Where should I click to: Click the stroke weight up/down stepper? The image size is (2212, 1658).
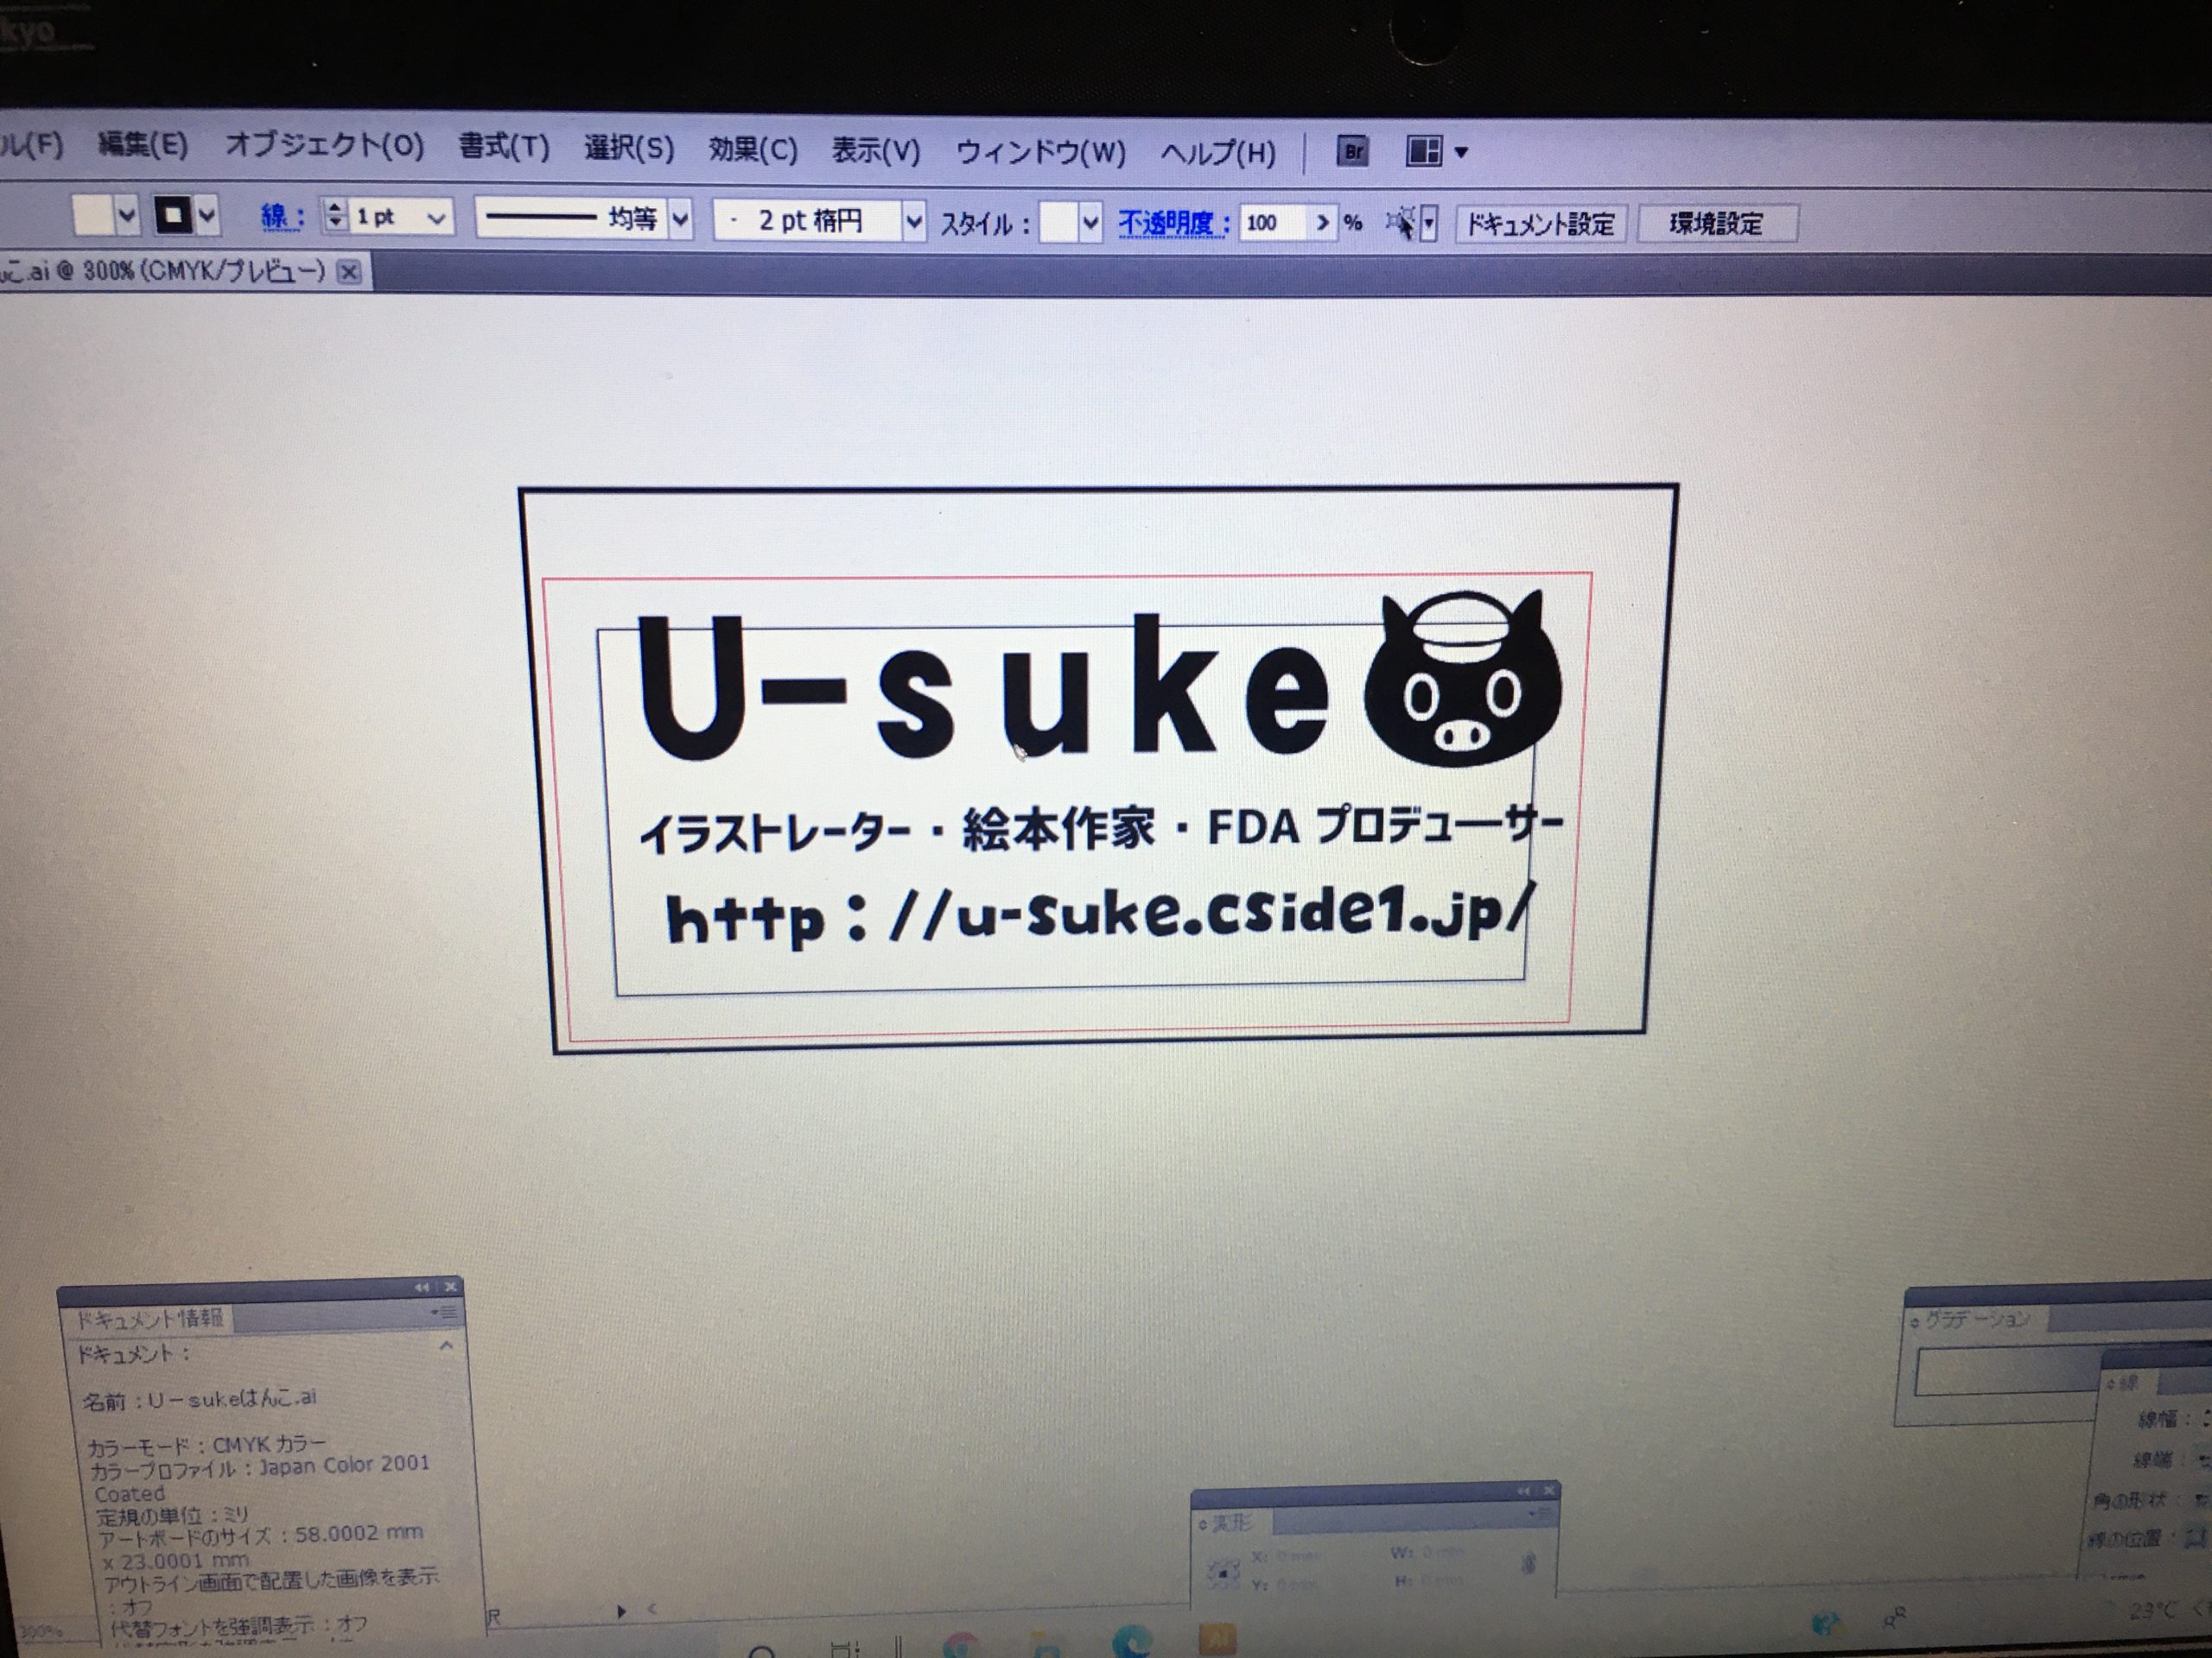click(335, 216)
